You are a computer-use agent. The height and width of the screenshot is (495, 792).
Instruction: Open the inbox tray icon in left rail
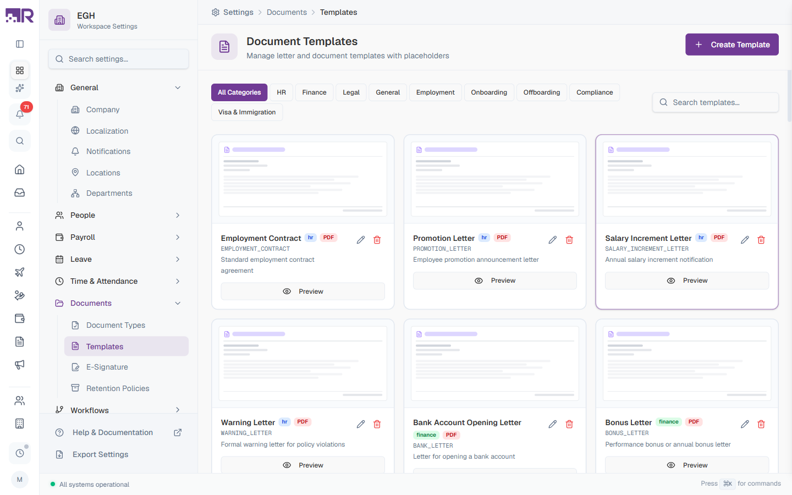click(20, 193)
